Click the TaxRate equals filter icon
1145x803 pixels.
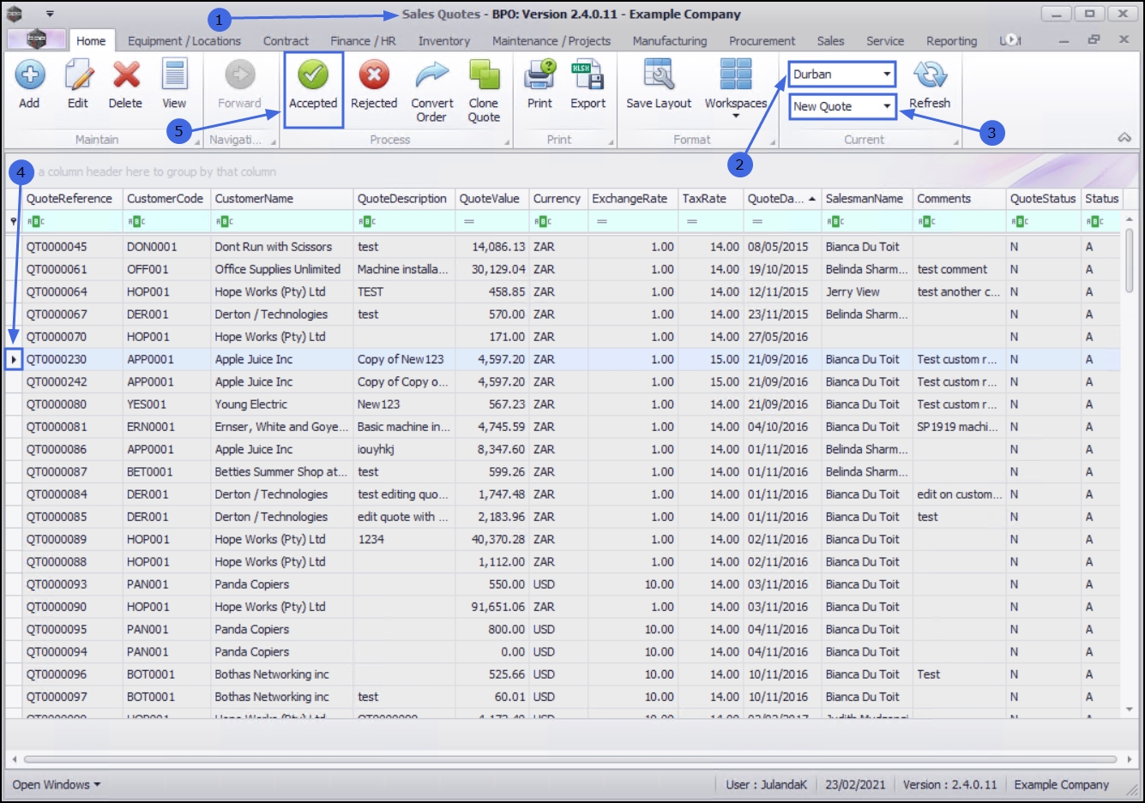pos(692,221)
